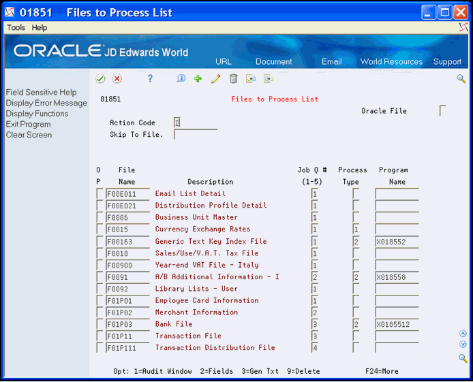Click file name field F01P03
The width and height of the screenshot is (473, 382).
(x=127, y=324)
